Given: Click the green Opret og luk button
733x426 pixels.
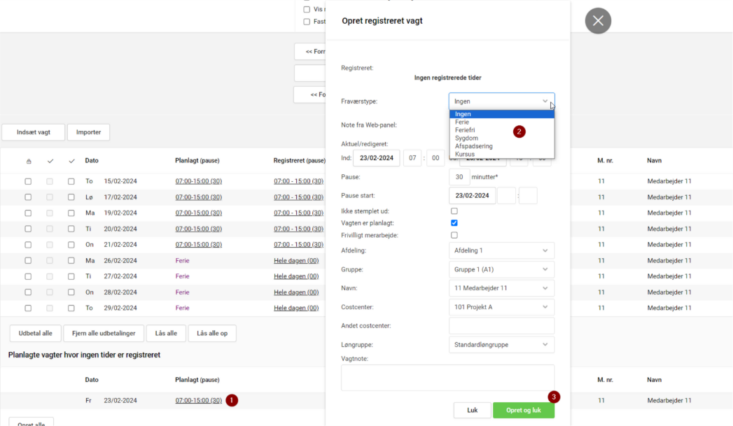Looking at the screenshot, I should point(524,409).
